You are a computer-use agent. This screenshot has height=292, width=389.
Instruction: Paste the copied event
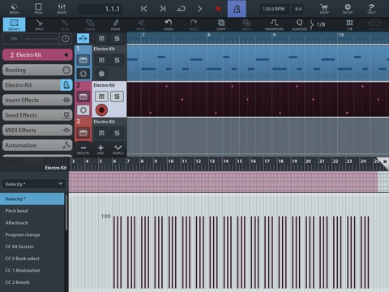(x=246, y=24)
